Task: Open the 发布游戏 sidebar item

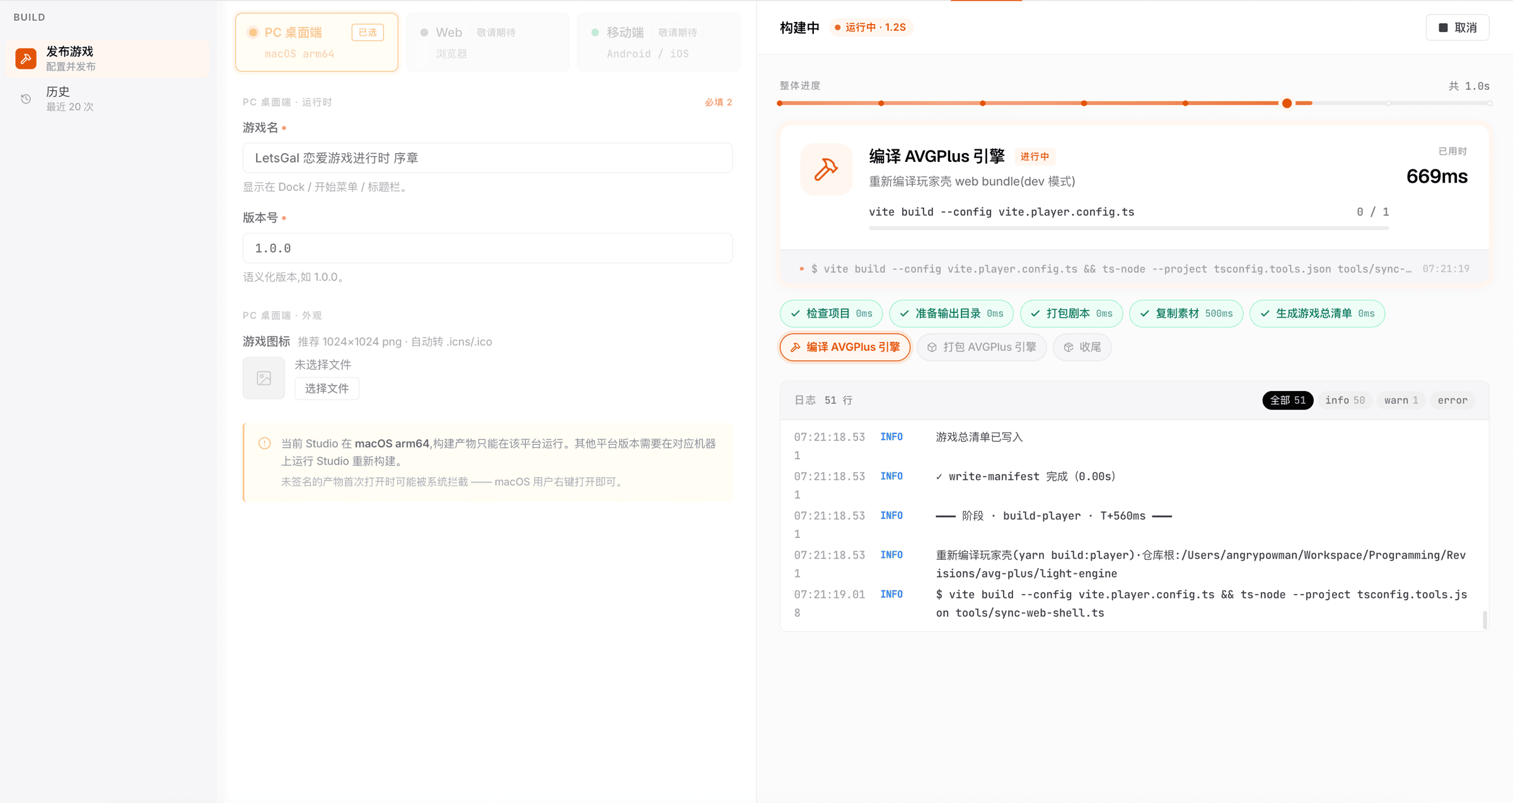Action: coord(108,59)
